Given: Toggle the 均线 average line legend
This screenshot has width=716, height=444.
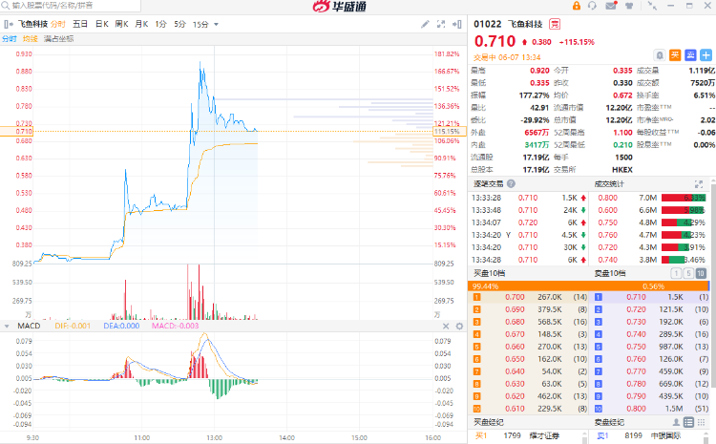Looking at the screenshot, I should tap(31, 39).
